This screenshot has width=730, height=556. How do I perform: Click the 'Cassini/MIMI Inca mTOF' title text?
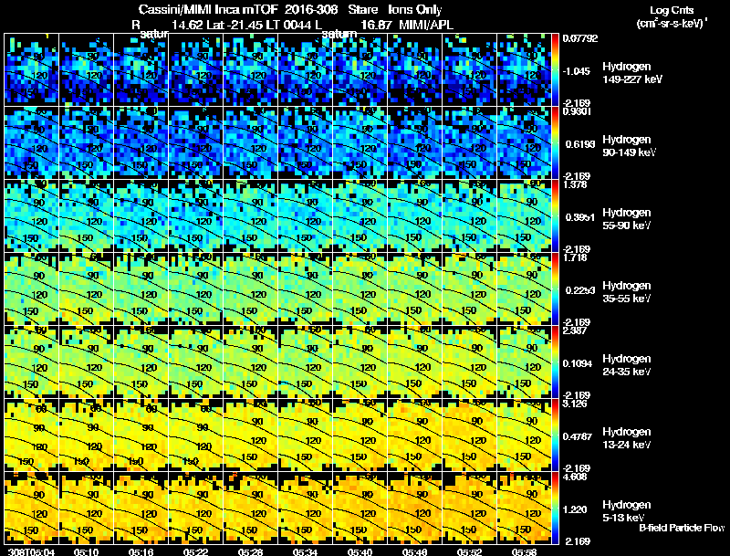208,9
